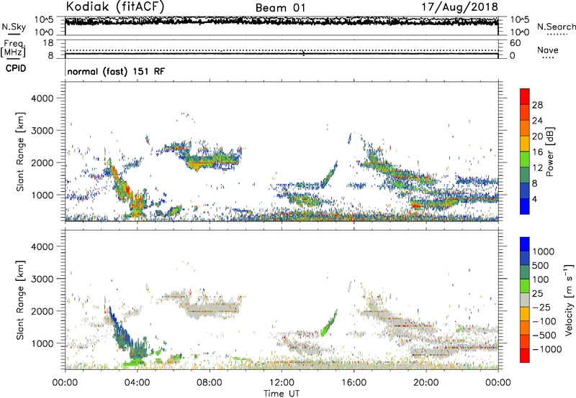The image size is (576, 398).
Task: Click the red bottom of the velocity colorbar
Action: [x=525, y=356]
